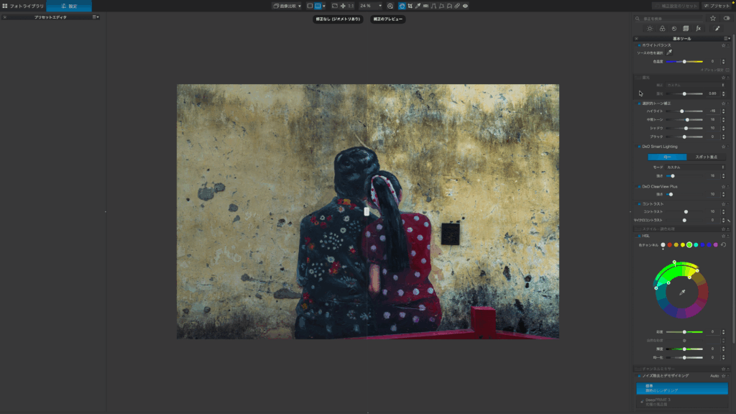Open the image compare dropdown
Screen dimensions: 736x414
(x=287, y=6)
